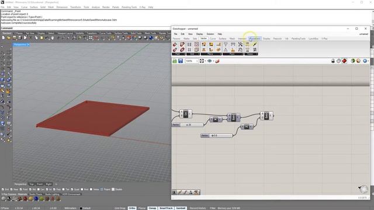Toggle the Point osnap checkbox
Viewport: 374px width, 210px height.
point(21,189)
